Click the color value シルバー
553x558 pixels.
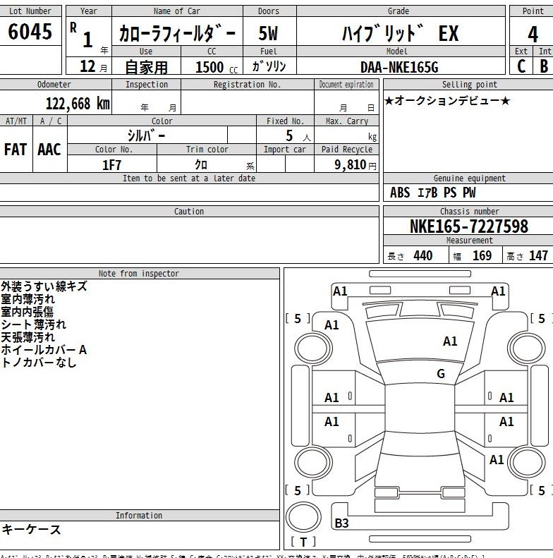(x=146, y=135)
